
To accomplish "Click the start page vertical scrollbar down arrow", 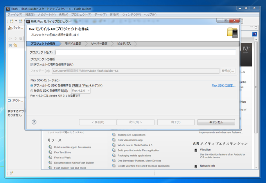I will point(256,167).
